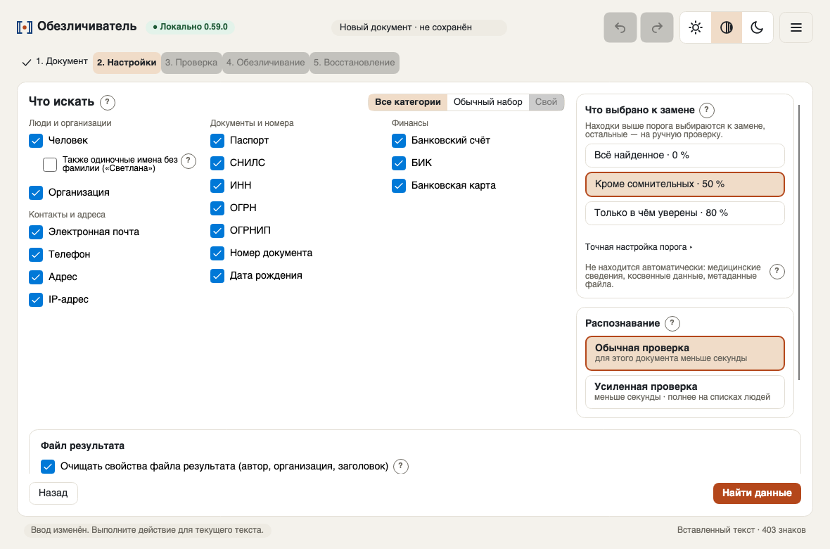The image size is (830, 549).
Task: Click the undo arrow button
Action: [x=620, y=27]
